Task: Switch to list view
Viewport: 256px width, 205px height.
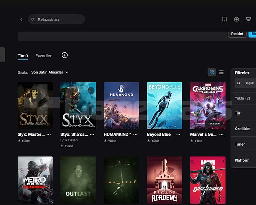Action: click(221, 72)
